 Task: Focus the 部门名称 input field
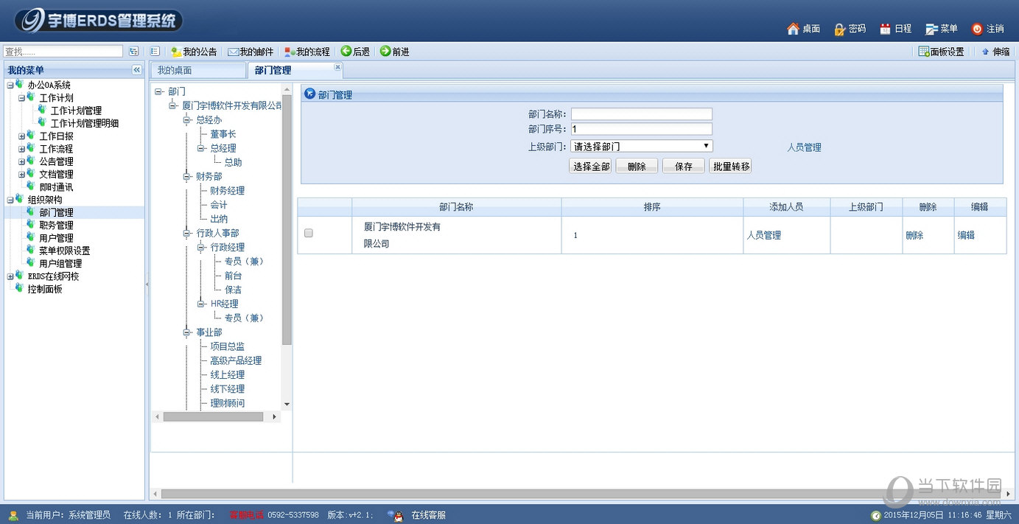[642, 114]
